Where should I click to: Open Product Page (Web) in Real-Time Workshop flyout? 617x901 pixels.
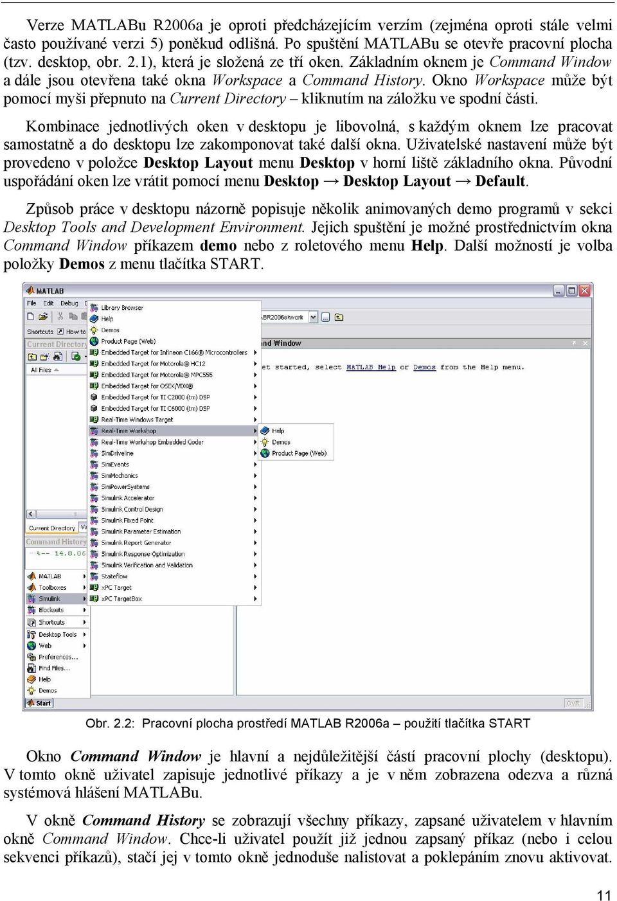pyautogui.click(x=296, y=454)
